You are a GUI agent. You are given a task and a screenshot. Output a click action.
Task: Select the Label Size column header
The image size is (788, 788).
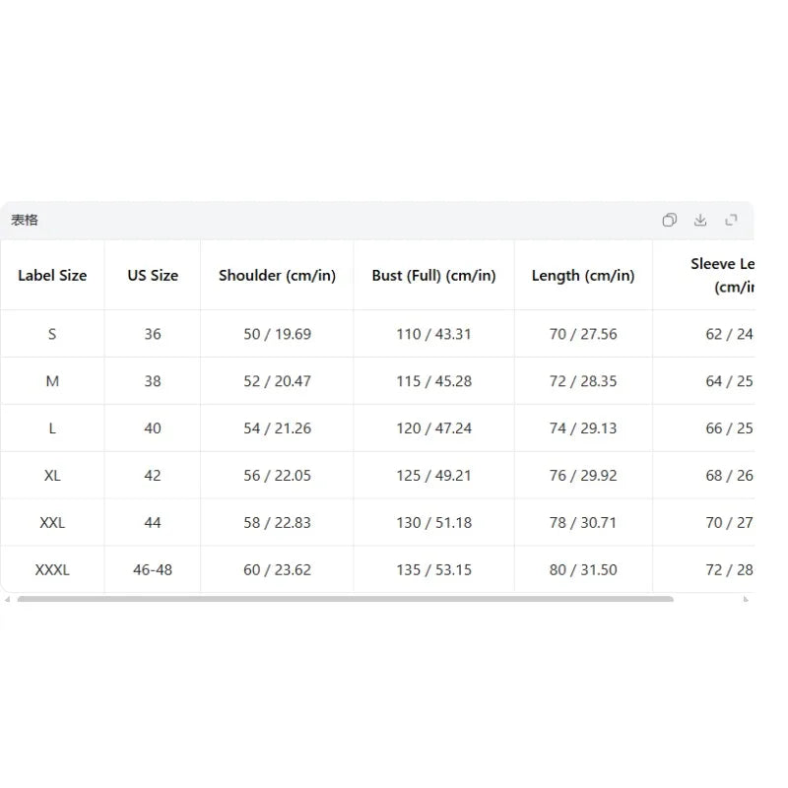[x=52, y=276]
